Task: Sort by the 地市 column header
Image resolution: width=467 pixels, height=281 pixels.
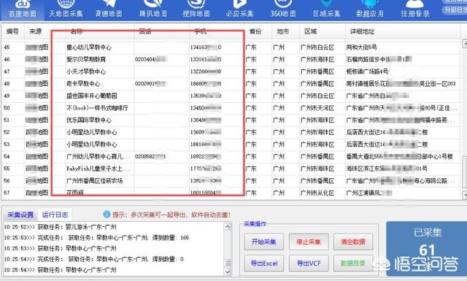Action: [x=282, y=31]
